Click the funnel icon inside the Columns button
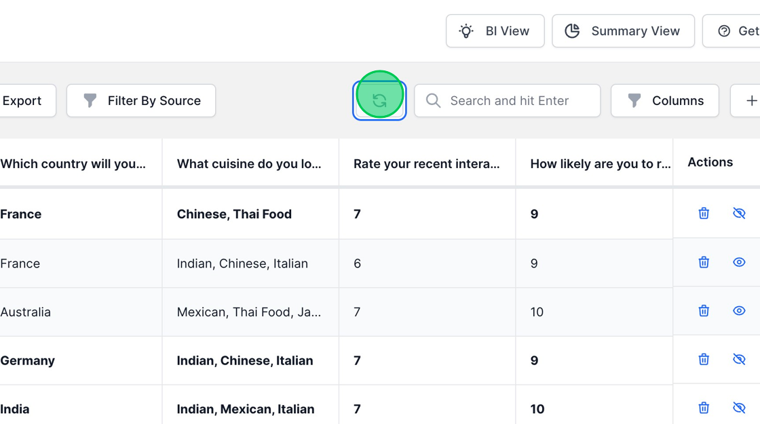 634,100
